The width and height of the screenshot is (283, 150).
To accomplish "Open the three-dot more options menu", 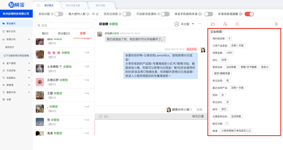I will (200, 24).
